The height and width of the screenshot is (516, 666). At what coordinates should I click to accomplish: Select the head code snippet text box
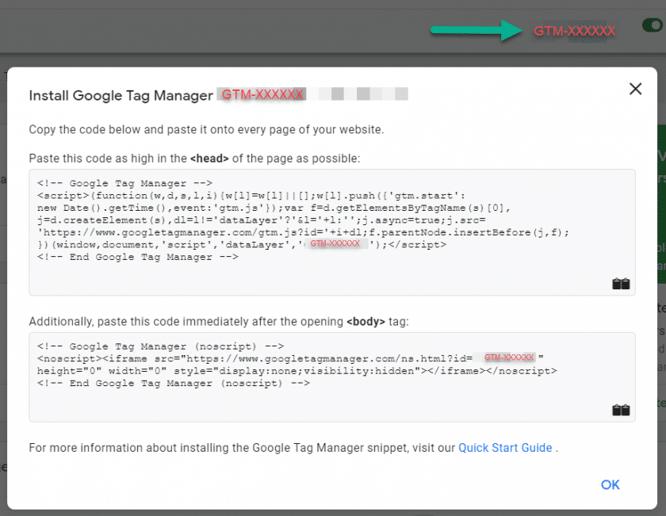tap(333, 230)
